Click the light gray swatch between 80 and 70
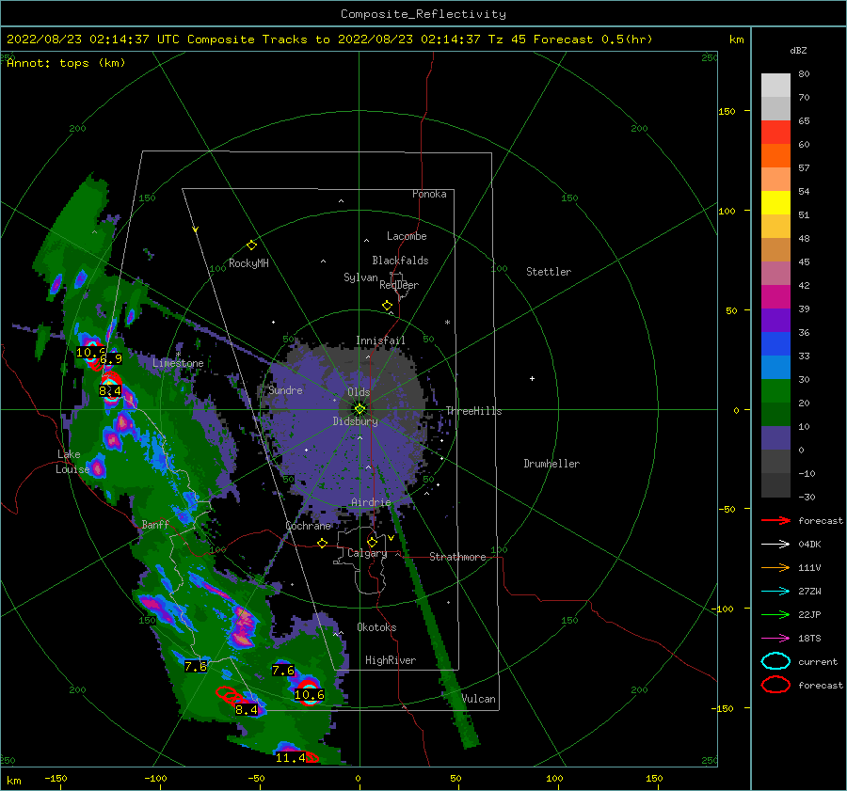The image size is (847, 791). [775, 86]
